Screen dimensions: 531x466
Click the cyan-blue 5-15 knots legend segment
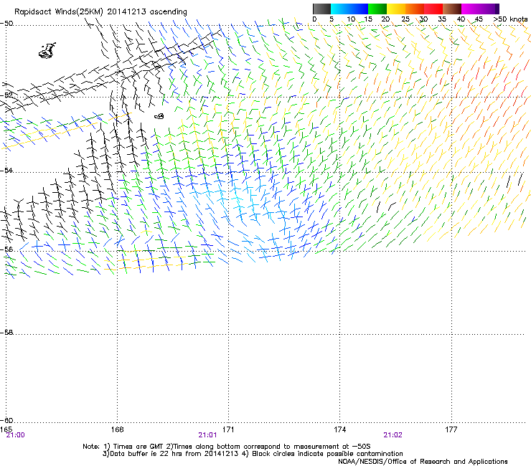[349, 9]
